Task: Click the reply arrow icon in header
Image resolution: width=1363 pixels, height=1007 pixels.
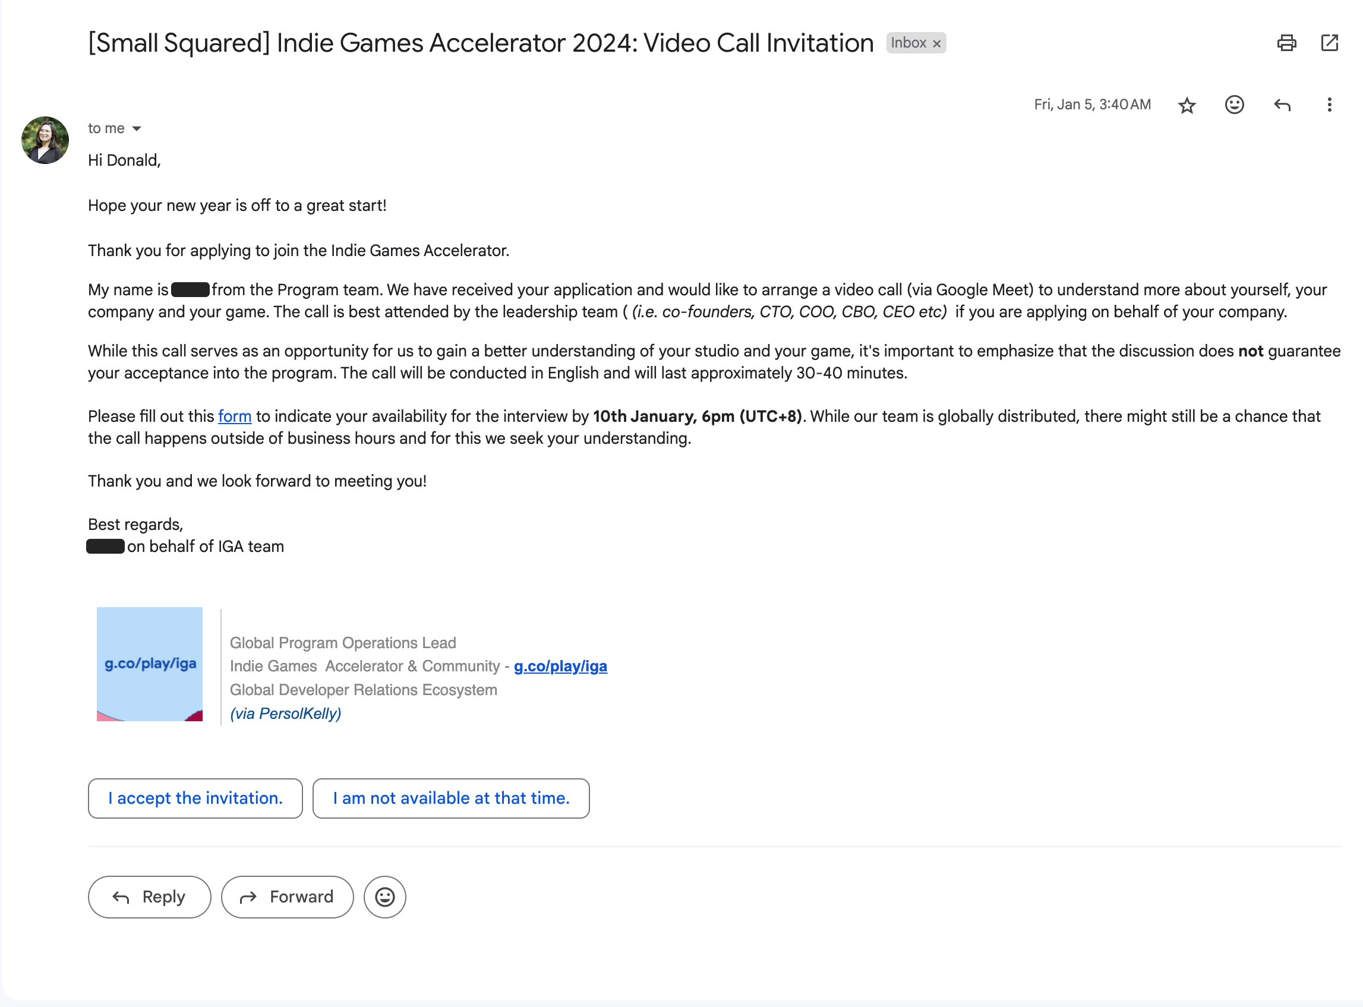Action: pos(1282,105)
